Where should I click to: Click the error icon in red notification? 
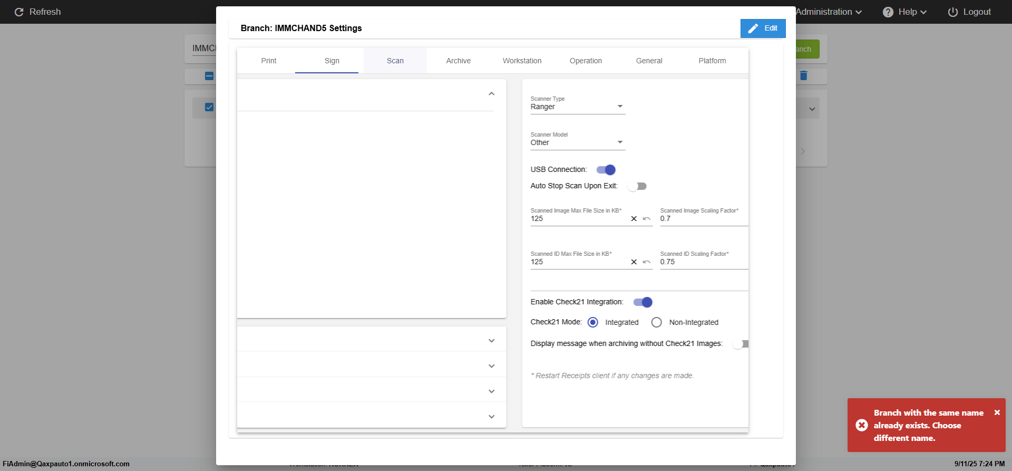tap(862, 425)
